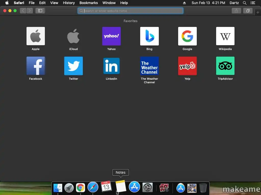Toggle the Safari sidebar button
The image size is (261, 195).
pos(40,11)
